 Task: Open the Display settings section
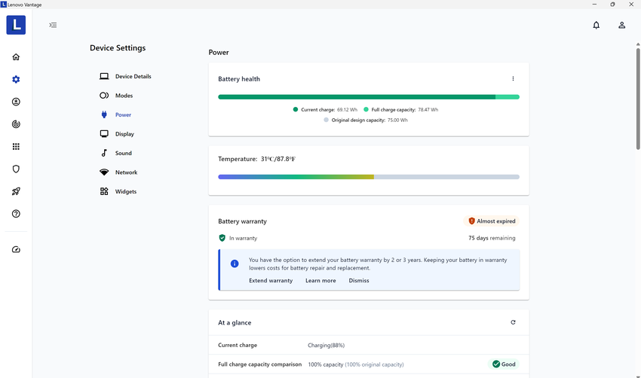pos(124,134)
